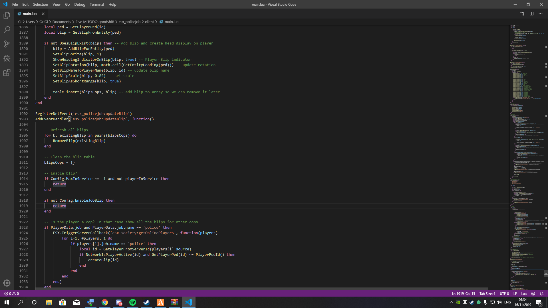Click the client breadcrumb folder
This screenshot has height=308, width=548.
149,22
